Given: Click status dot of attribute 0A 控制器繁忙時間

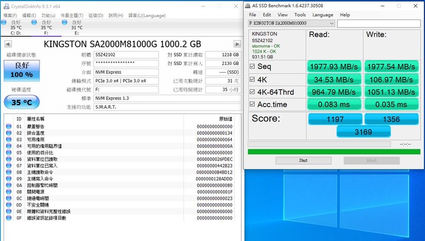Looking at the screenshot, I should click(x=9, y=185).
